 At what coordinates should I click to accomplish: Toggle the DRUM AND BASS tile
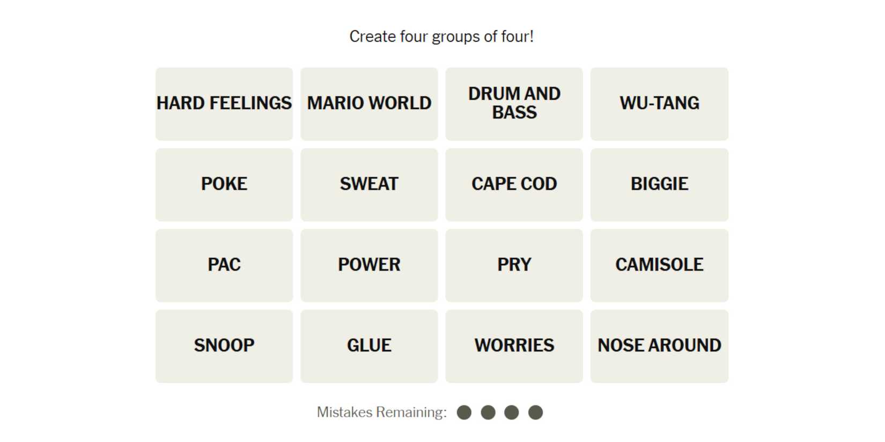pos(514,103)
